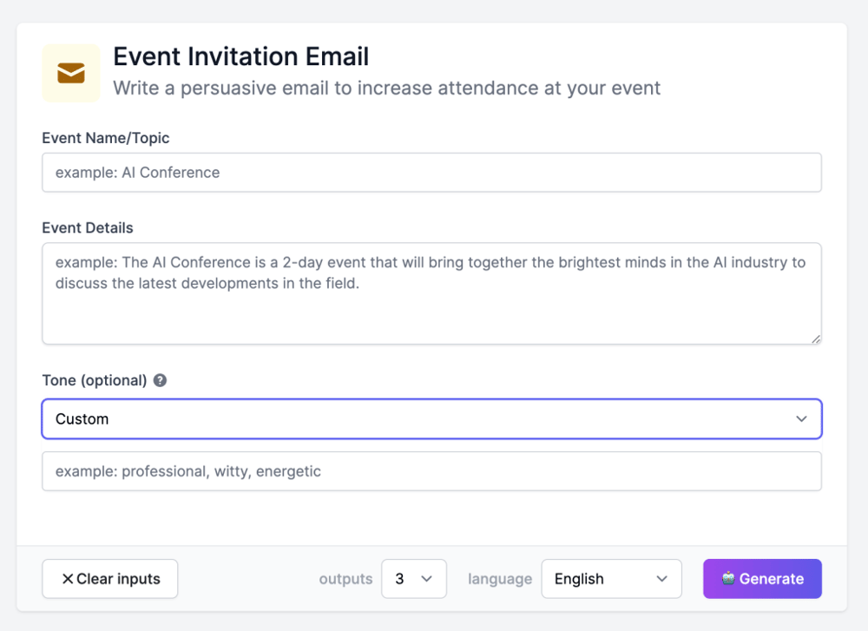The image size is (868, 631).
Task: Open the outputs count dropdown
Action: click(x=413, y=579)
